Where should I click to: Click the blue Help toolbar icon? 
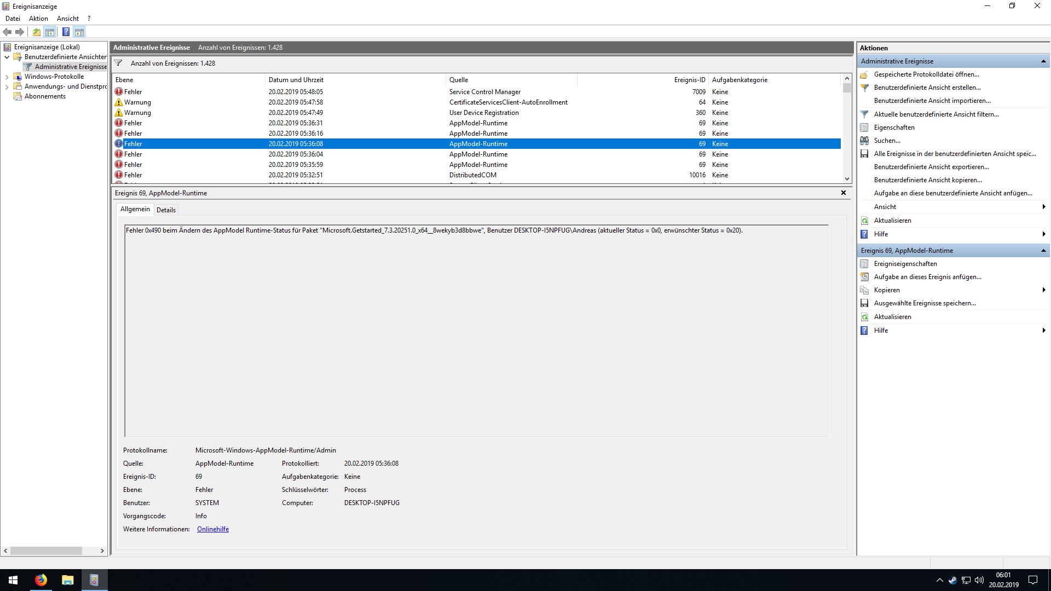66,32
